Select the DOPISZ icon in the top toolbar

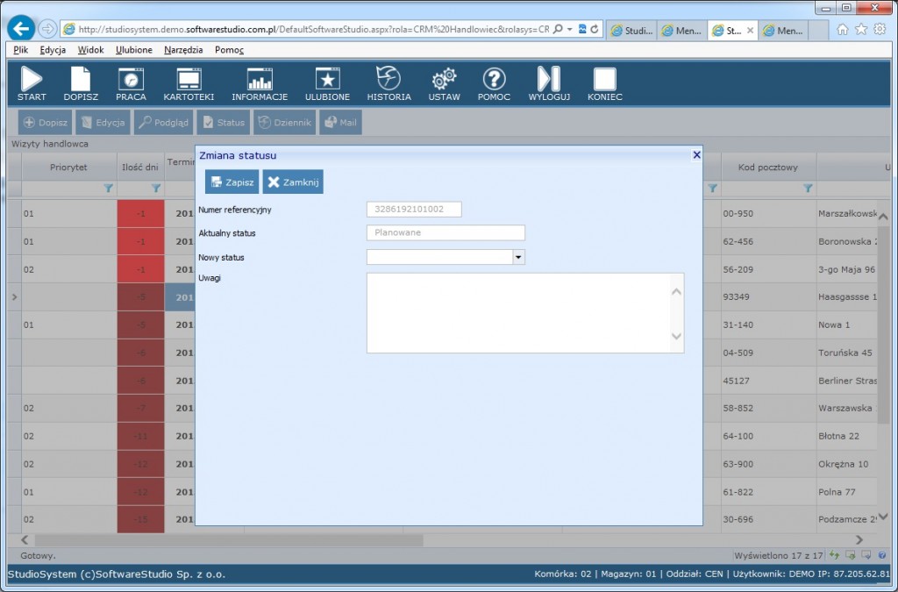[x=81, y=83]
